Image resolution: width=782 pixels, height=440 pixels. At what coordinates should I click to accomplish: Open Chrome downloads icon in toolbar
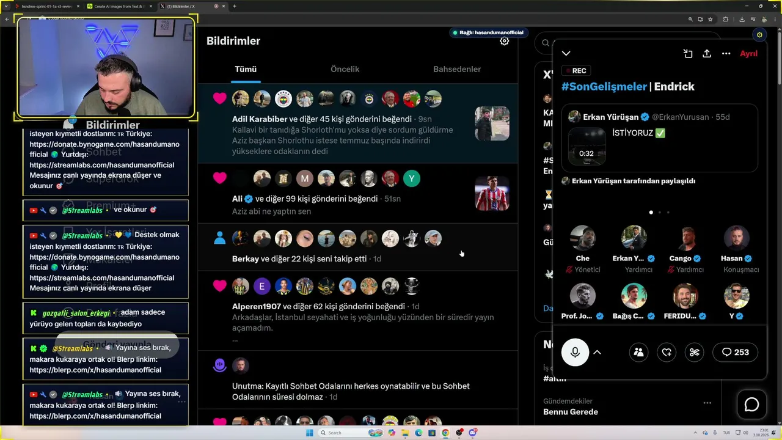click(741, 19)
